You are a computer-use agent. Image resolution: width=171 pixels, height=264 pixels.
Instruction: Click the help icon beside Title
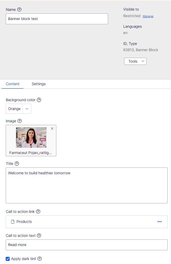[17, 163]
